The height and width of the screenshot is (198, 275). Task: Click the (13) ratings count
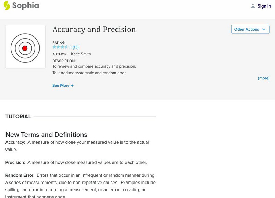(x=76, y=47)
